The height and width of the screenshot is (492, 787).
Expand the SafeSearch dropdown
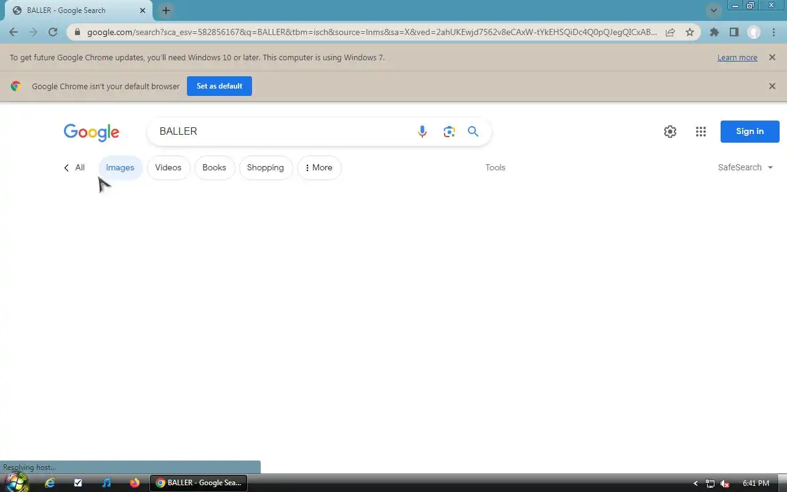(x=745, y=167)
